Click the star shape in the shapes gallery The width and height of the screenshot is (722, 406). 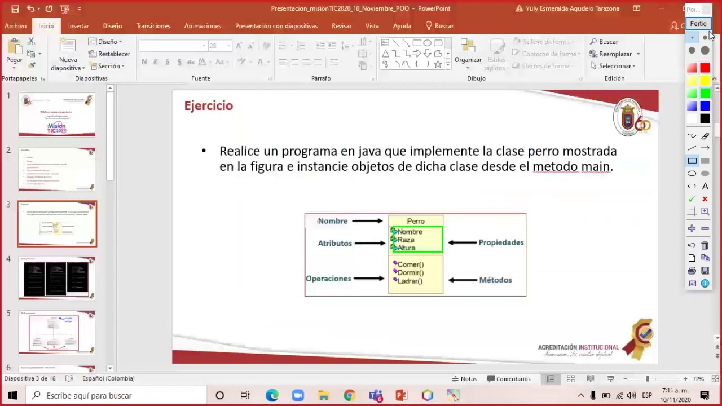click(438, 64)
